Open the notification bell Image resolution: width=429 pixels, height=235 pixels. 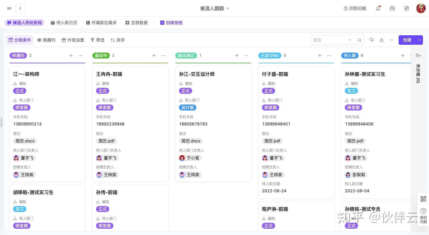coord(378,8)
